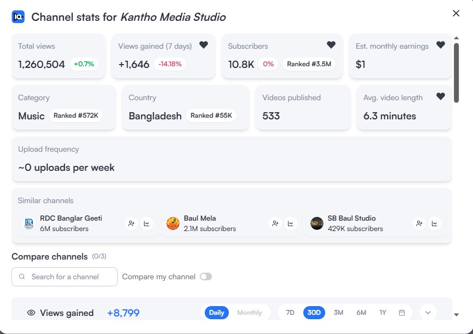The width and height of the screenshot is (473, 334).
Task: Select the 3M time range
Action: click(338, 313)
